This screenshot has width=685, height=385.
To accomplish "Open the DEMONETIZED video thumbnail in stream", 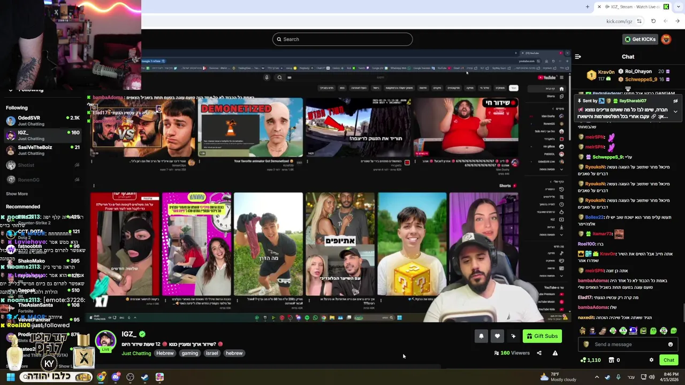I will coord(250,127).
